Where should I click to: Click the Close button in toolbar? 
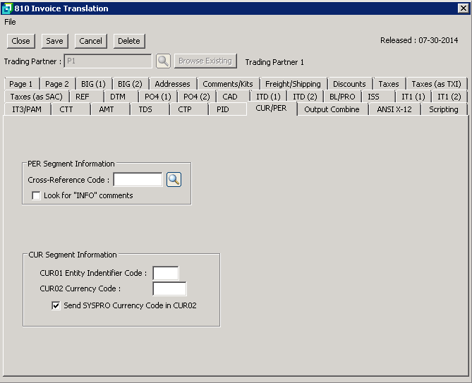pos(20,41)
